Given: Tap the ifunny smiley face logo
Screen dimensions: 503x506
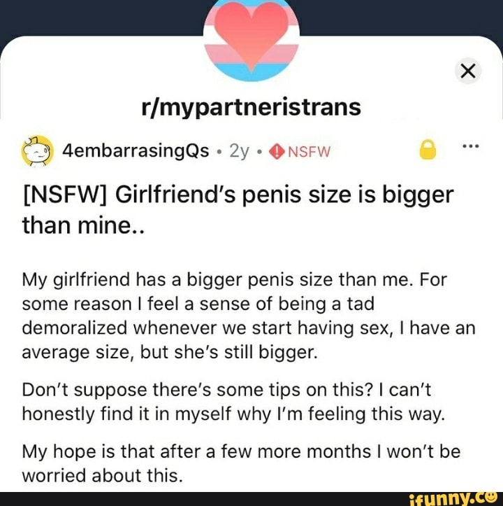Looking at the screenshot, I should 492,498.
